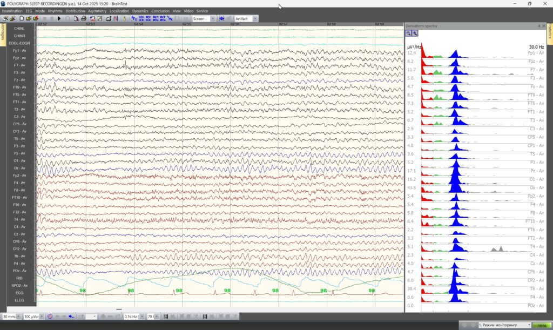
Task: Click the electrode head map icon
Action: point(50,316)
